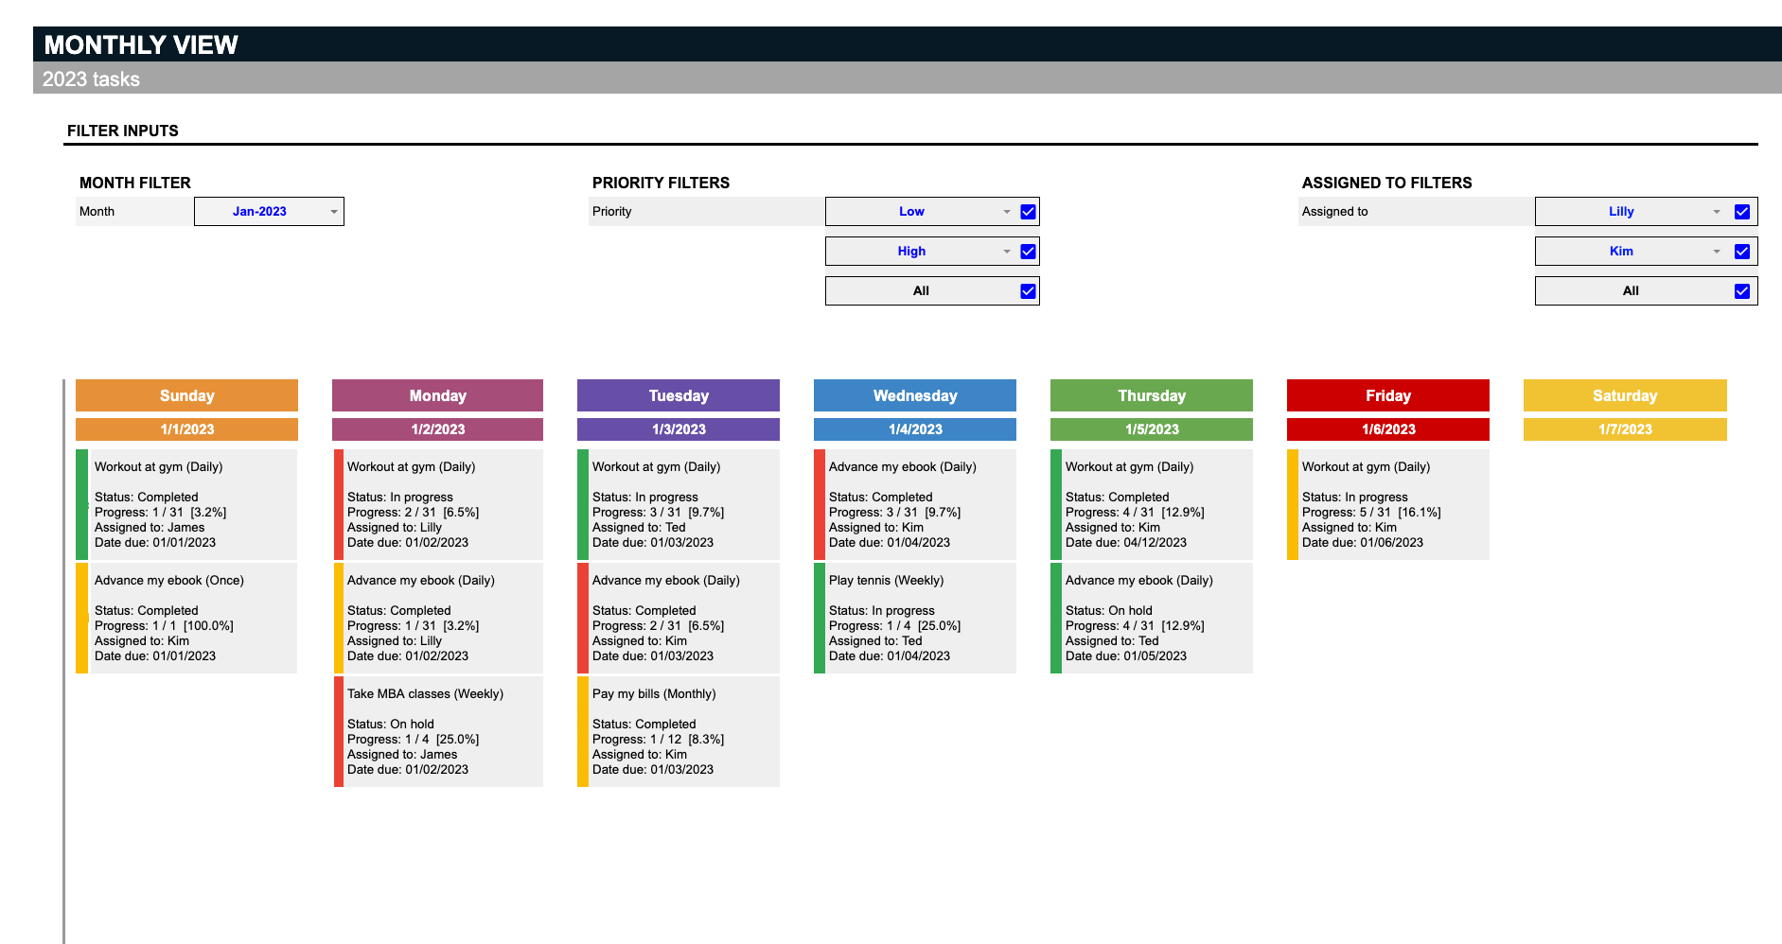The width and height of the screenshot is (1782, 944).
Task: Click the 1/1/2023 date cell
Action: (186, 429)
